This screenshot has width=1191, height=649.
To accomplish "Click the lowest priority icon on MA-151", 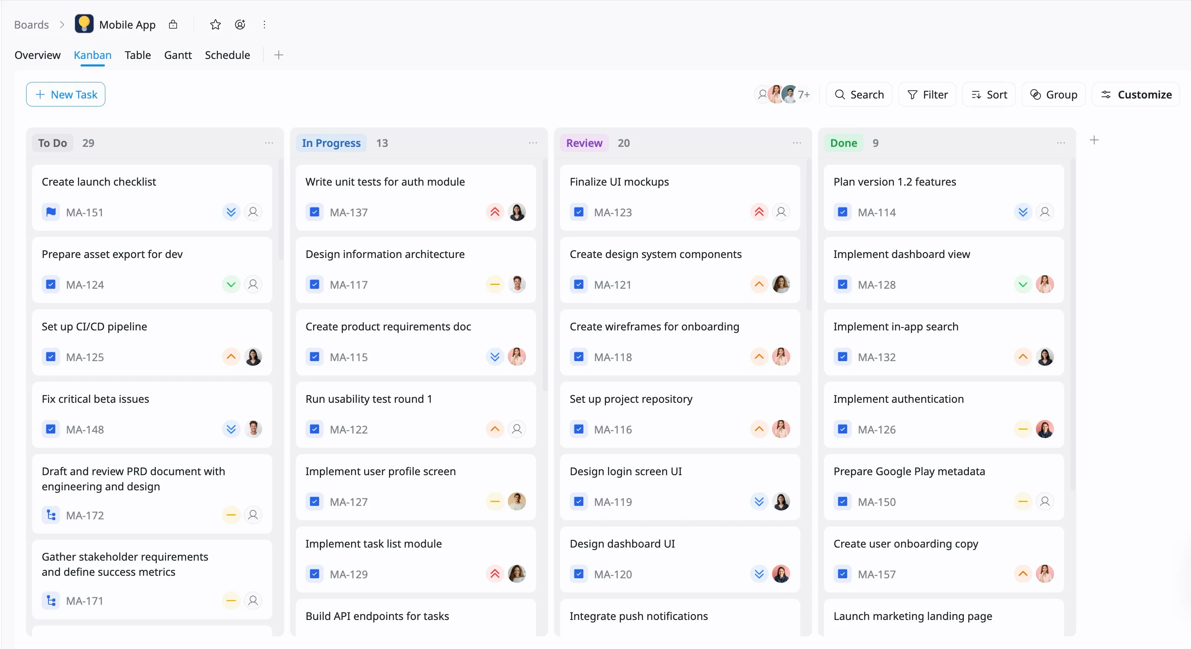I will click(231, 212).
